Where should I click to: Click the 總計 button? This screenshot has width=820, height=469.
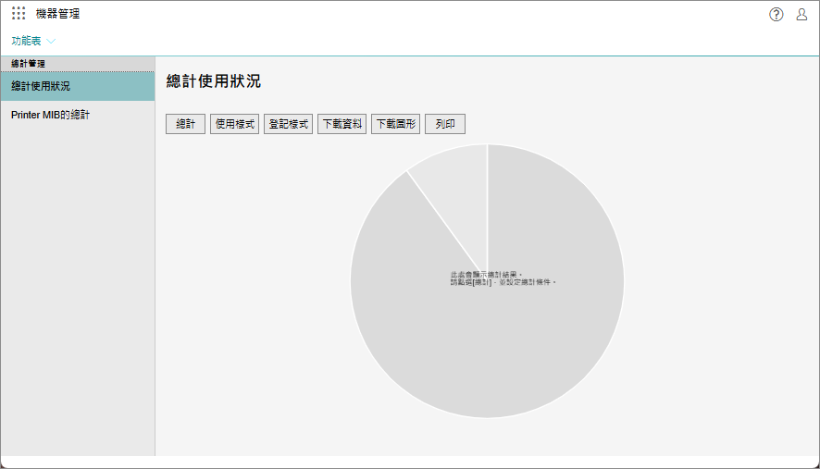pos(185,124)
